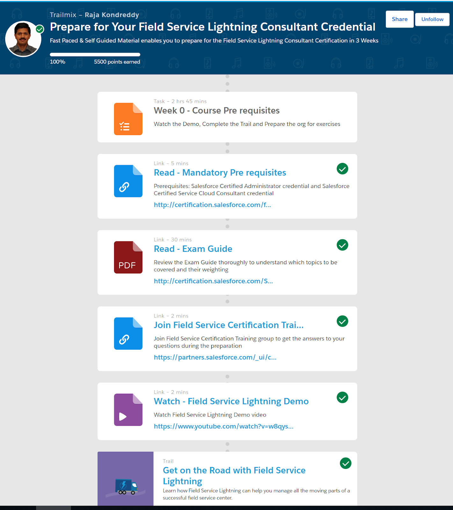Click the red PDF icon for Exam Guide
The image size is (453, 510).
coord(128,257)
